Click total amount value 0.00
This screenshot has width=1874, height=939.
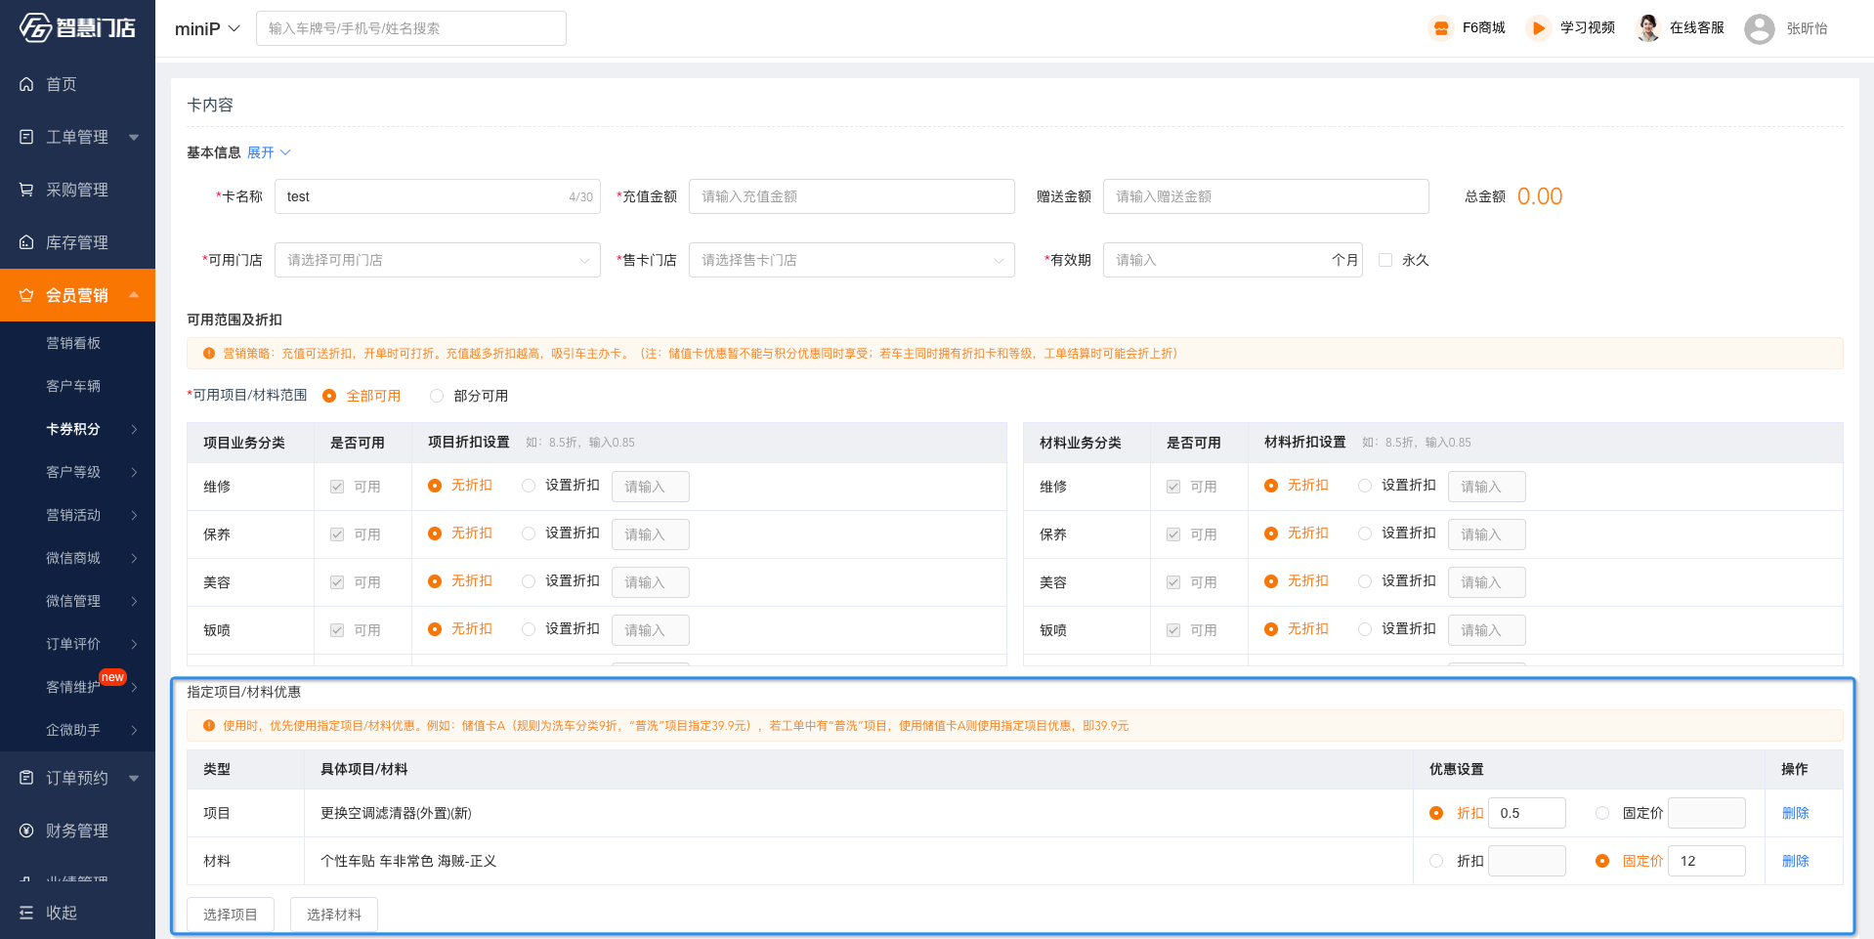(1539, 196)
